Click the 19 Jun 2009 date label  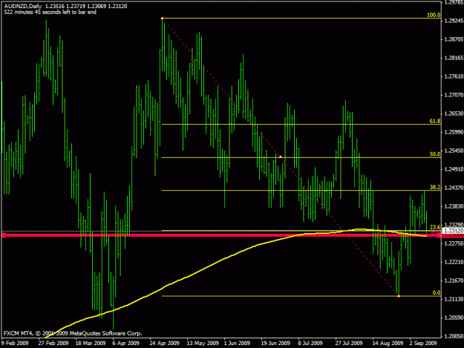tap(275, 343)
